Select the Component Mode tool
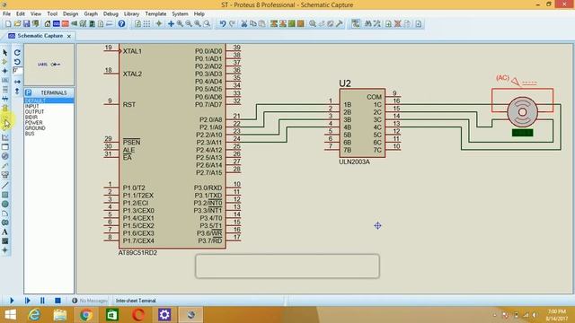The width and height of the screenshot is (575, 323). coord(5,62)
